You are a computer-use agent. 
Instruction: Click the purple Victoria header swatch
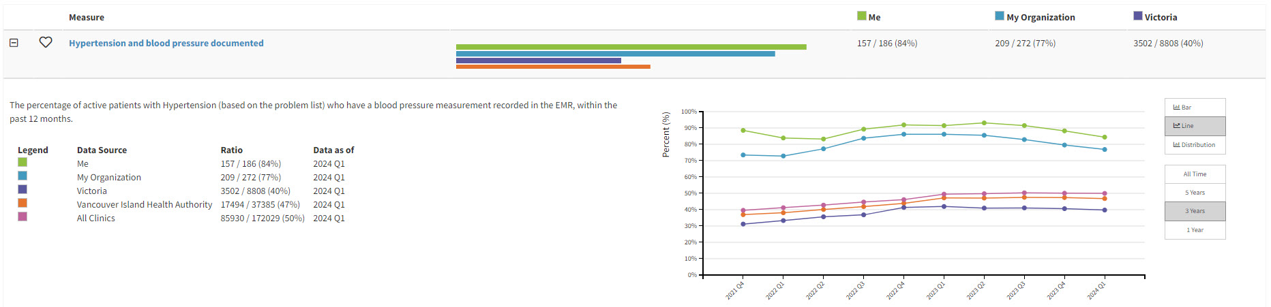[1138, 16]
